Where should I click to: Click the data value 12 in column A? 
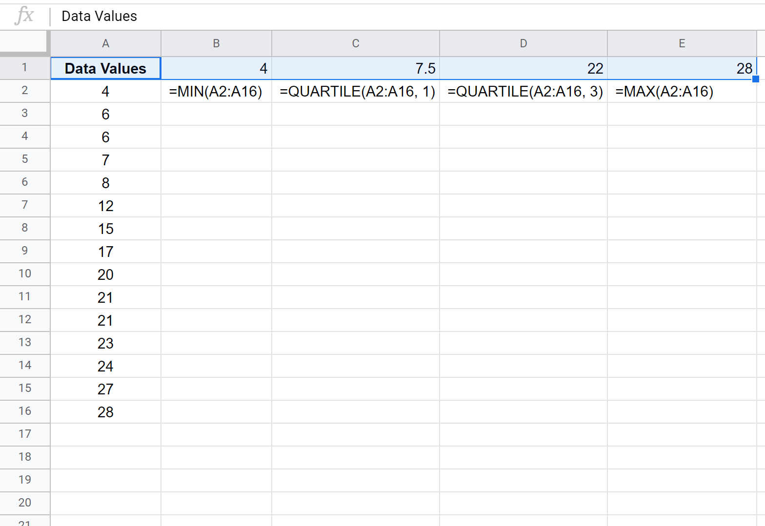tap(105, 206)
